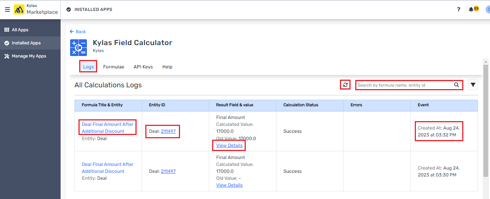This screenshot has width=490, height=199.
Task: Switch to the Formulae tab
Action: 114,67
